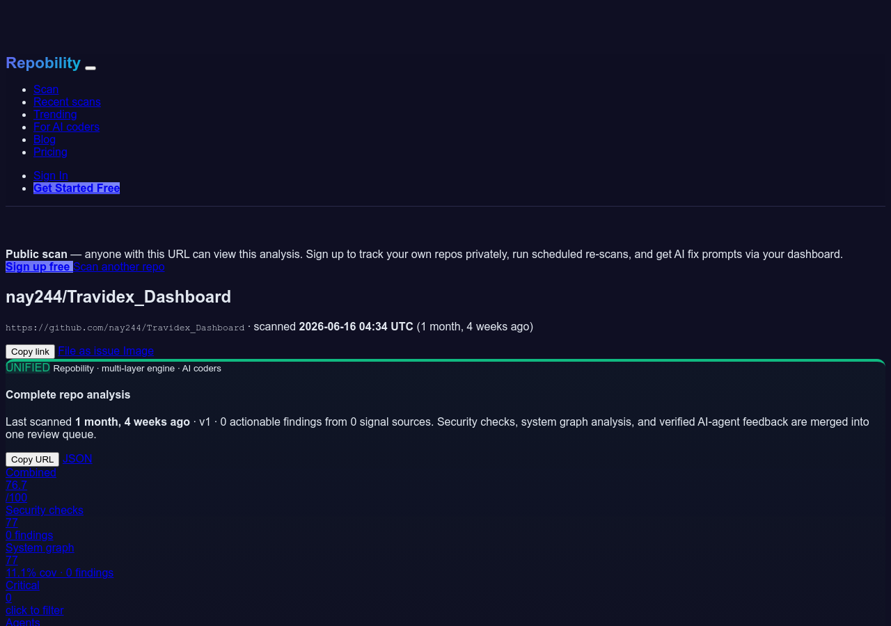This screenshot has height=626, width=891.
Task: Click the scan date 2026-06-16 04:34 UTC
Action: click(356, 326)
